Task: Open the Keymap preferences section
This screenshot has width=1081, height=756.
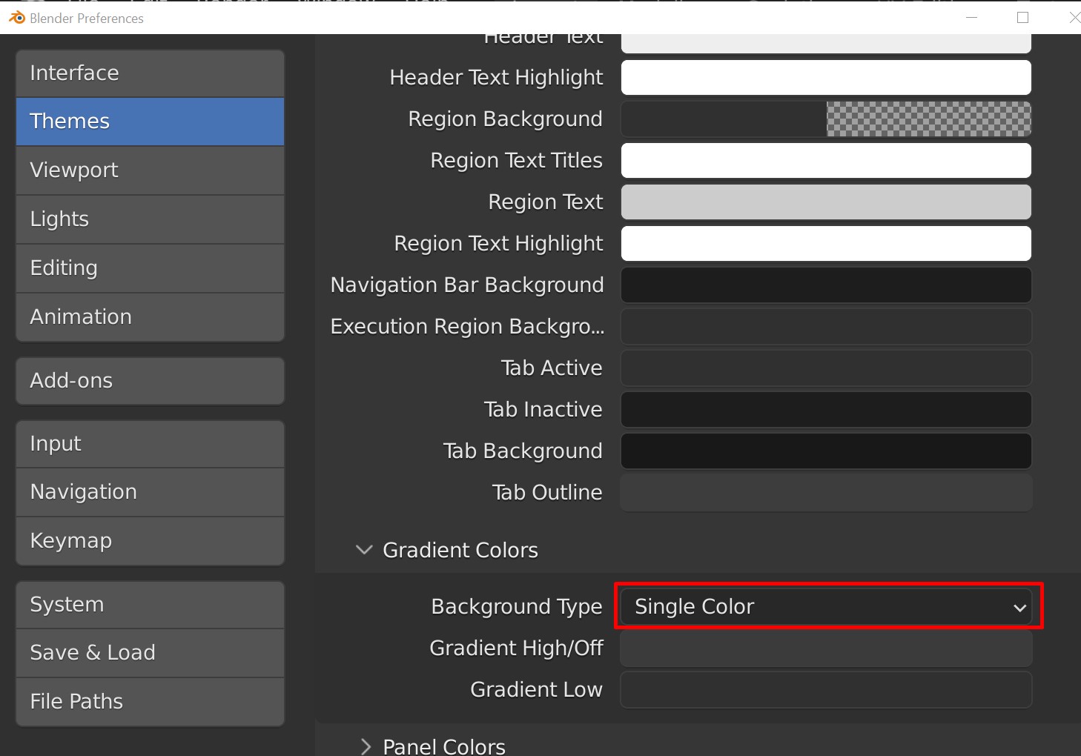Action: click(150, 541)
